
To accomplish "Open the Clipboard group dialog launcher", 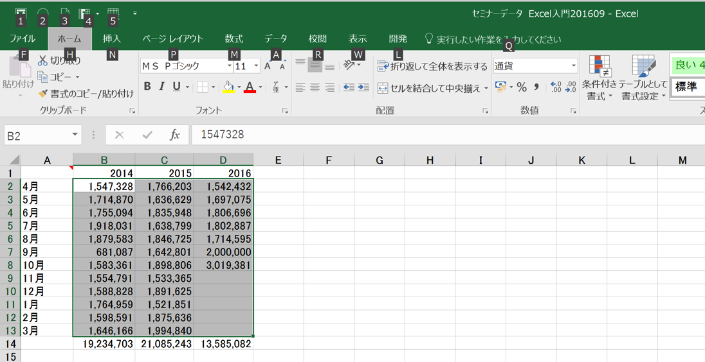I will [133, 111].
